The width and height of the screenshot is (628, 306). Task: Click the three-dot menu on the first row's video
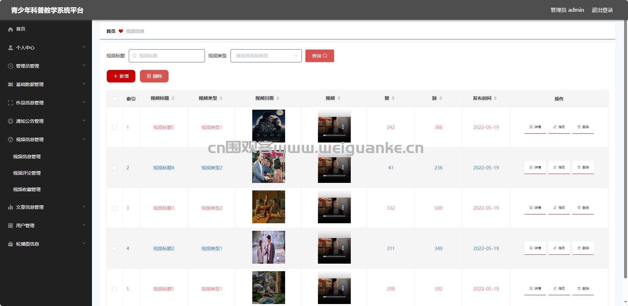pyautogui.click(x=343, y=127)
